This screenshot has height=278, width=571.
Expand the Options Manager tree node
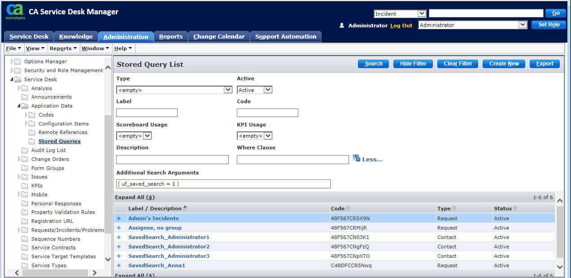(12, 61)
